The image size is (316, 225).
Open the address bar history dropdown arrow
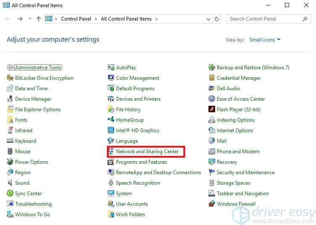208,19
